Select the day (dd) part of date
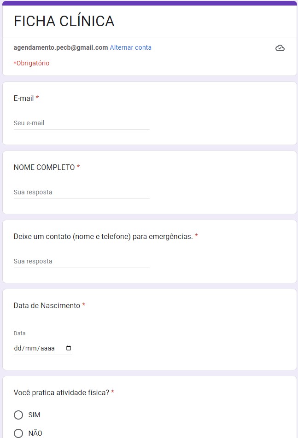Viewport: 298px width, 438px height. [x=18, y=348]
